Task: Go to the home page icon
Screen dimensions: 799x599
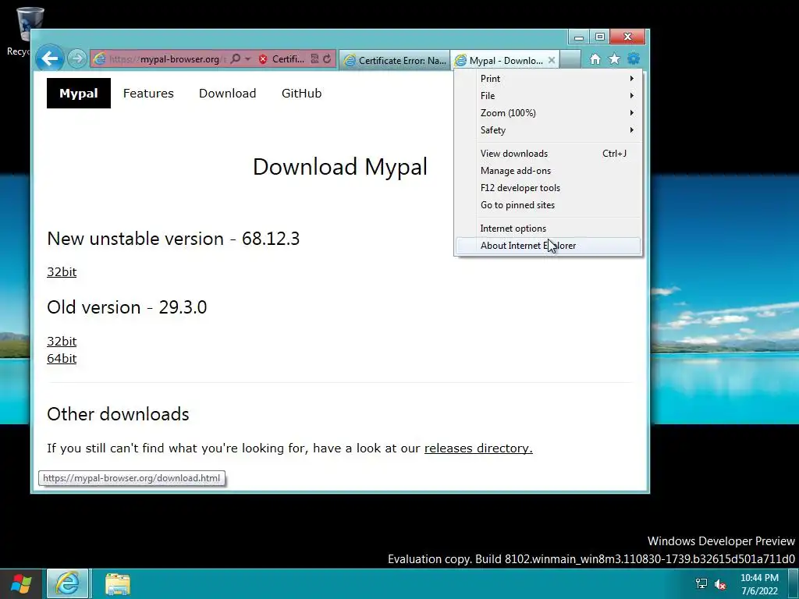Action: [595, 59]
